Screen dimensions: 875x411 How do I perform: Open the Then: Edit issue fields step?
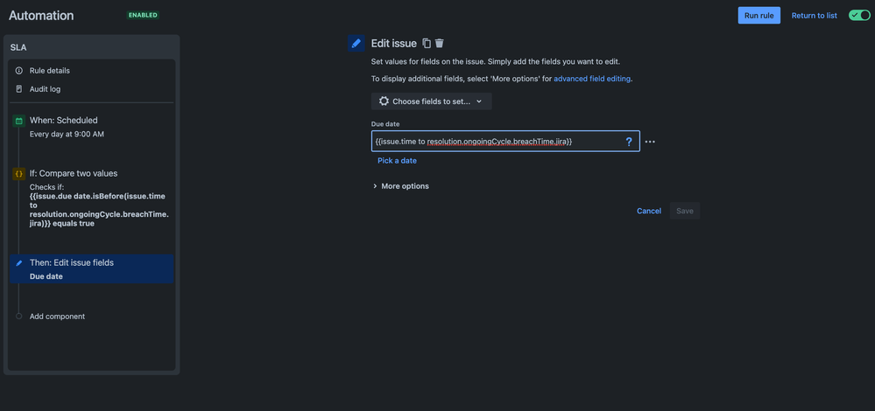point(91,269)
